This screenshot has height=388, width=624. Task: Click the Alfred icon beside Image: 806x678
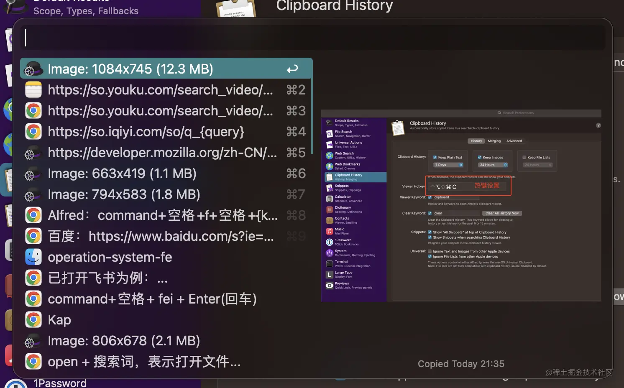click(33, 341)
